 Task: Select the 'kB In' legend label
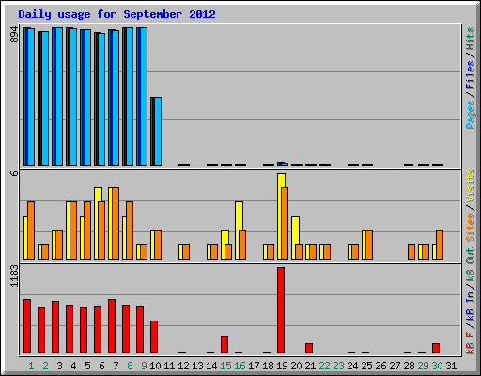point(471,306)
